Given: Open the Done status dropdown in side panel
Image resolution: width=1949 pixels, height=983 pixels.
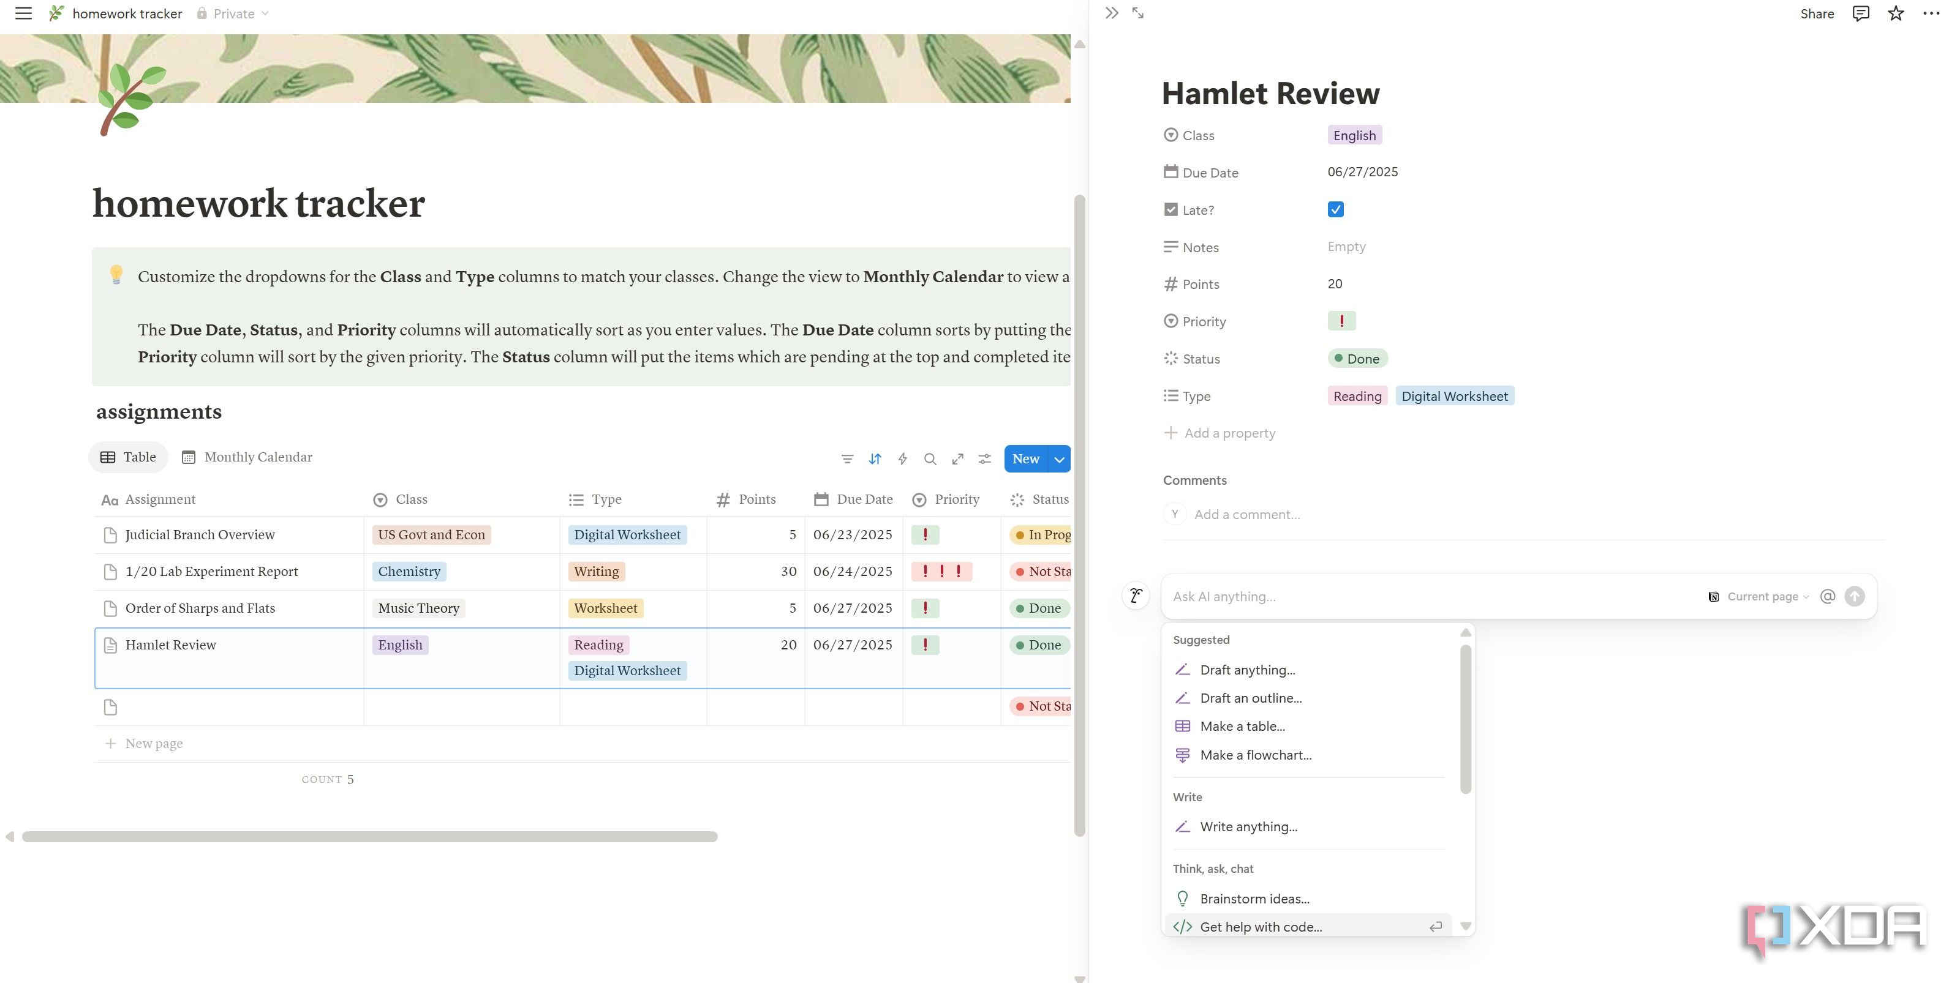Looking at the screenshot, I should 1357,359.
